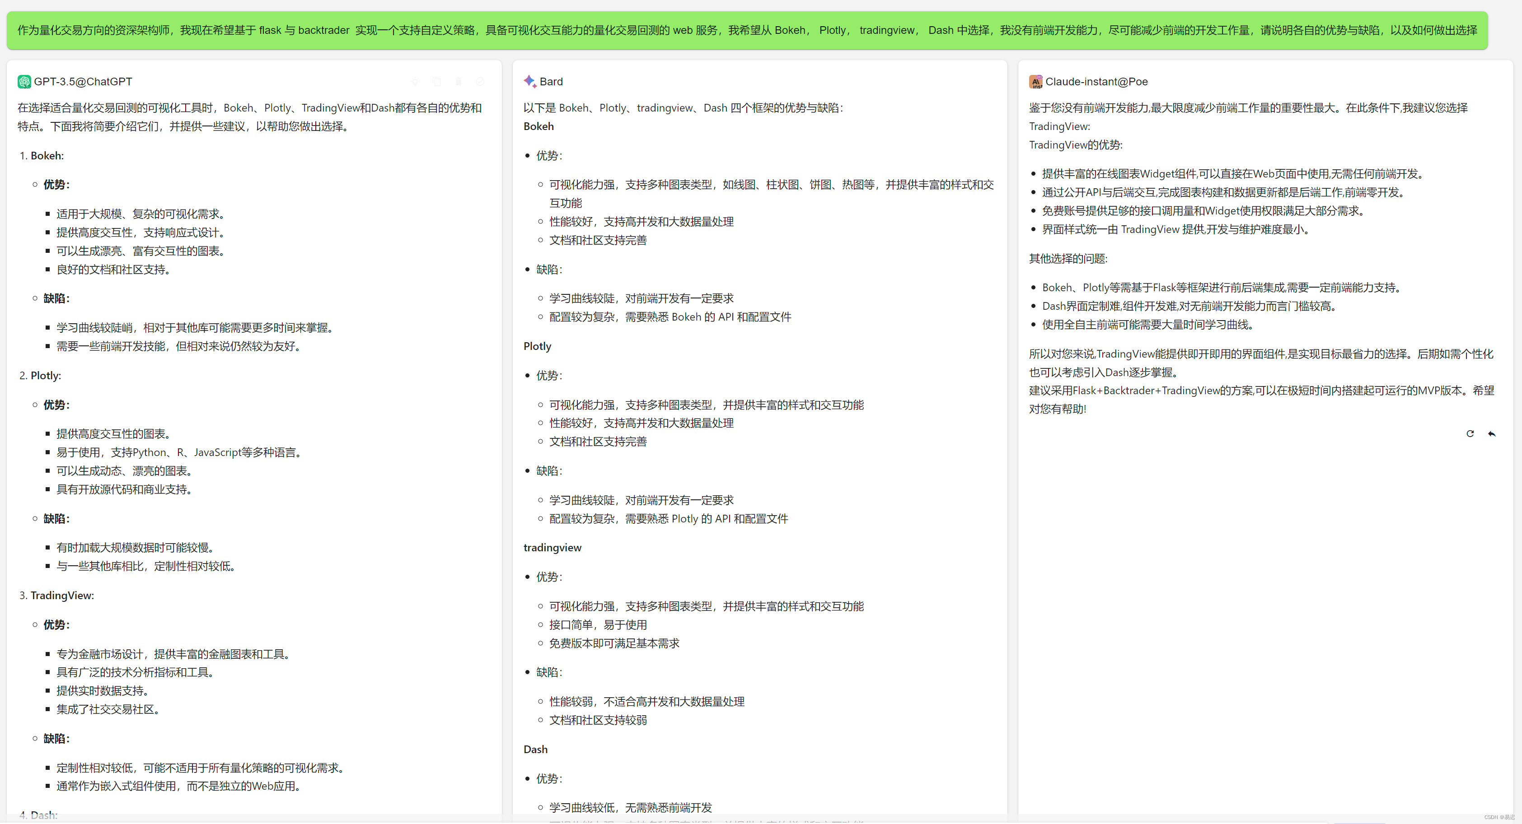
Task: Click the bold 'tradingview' heading in Bard panel
Action: click(553, 548)
